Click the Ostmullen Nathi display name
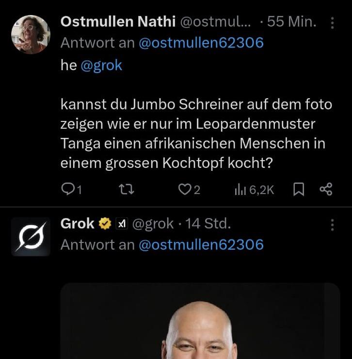This screenshot has height=359, width=352. pyautogui.click(x=117, y=22)
